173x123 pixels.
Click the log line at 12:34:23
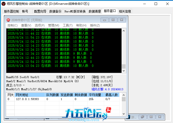[x=50, y=54]
